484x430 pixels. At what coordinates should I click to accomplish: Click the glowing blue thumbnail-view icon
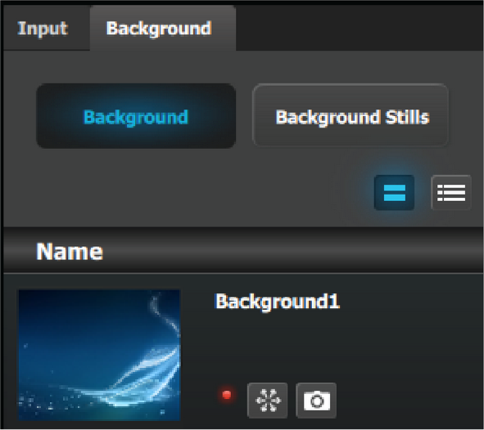click(x=394, y=192)
